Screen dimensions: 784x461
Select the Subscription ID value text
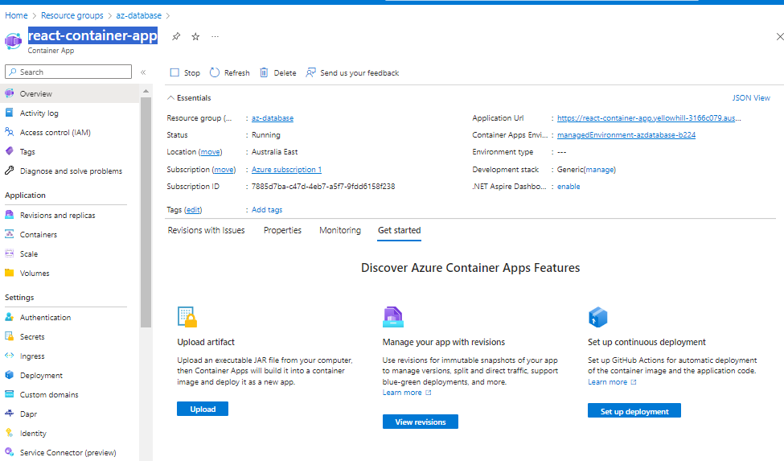(x=323, y=187)
